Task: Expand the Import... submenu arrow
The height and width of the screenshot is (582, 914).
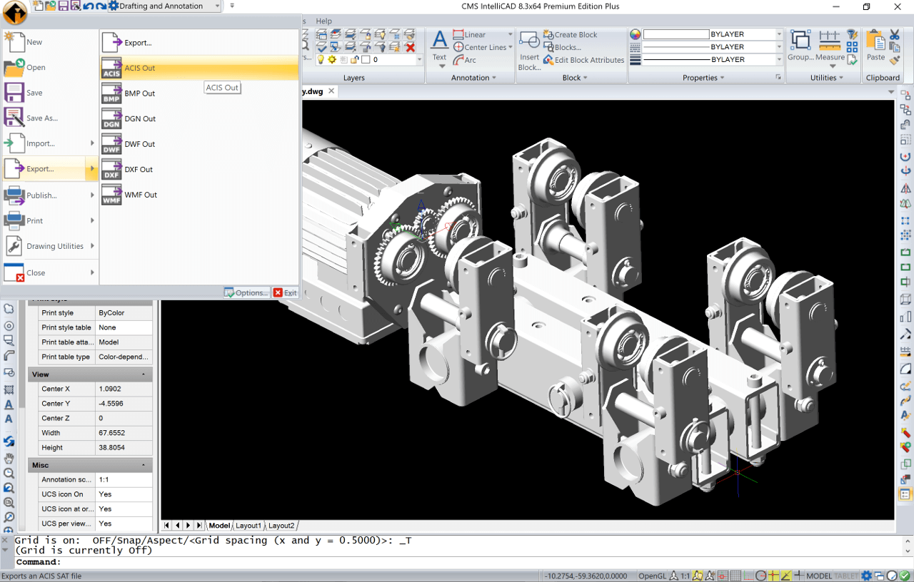Action: [92, 143]
